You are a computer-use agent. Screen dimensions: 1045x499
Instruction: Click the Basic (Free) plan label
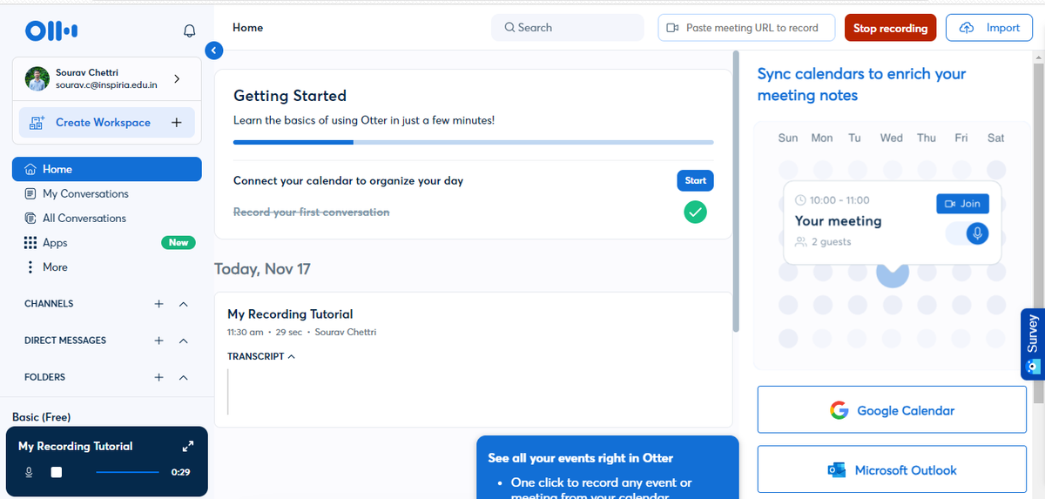click(x=42, y=417)
